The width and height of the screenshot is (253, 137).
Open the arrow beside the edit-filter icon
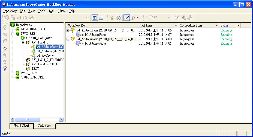[x=138, y=18]
